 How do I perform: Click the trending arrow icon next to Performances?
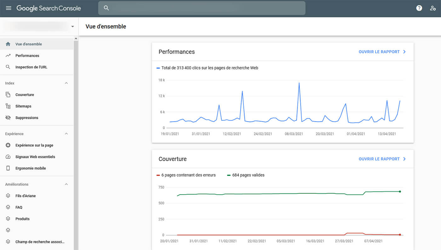8,55
